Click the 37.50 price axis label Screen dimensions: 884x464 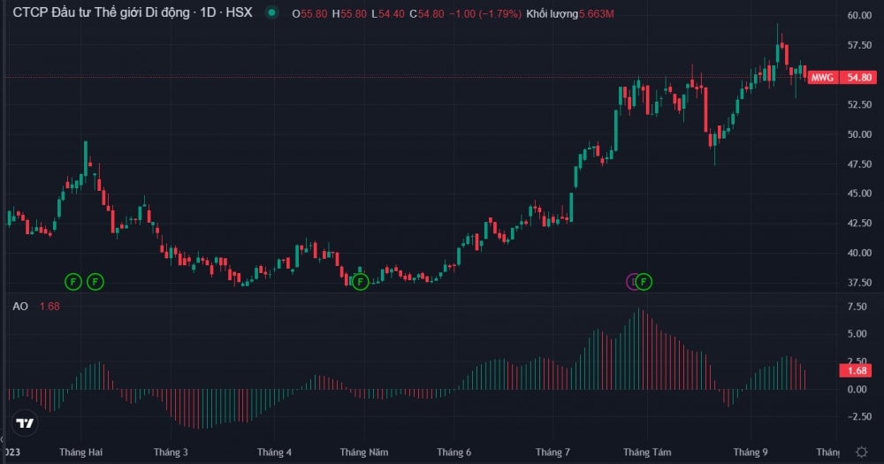click(859, 283)
